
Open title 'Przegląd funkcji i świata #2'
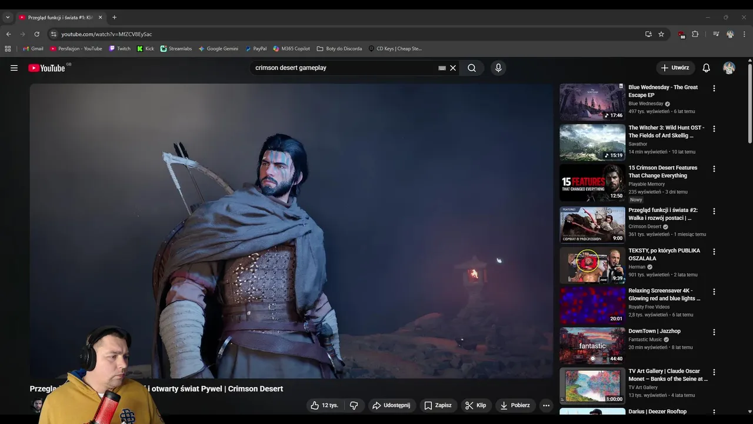[x=663, y=214]
